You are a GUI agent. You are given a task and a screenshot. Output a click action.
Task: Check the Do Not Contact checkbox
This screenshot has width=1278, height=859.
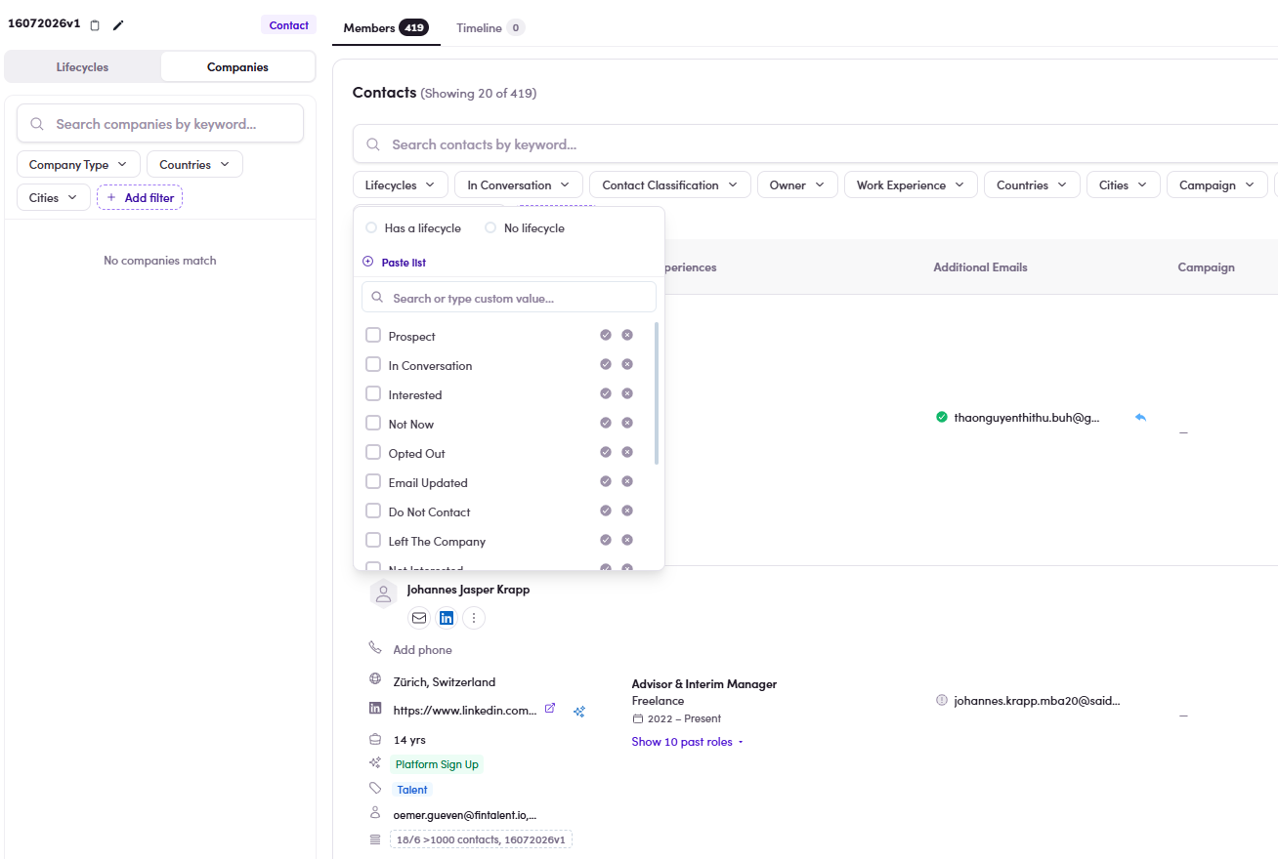pyautogui.click(x=373, y=511)
